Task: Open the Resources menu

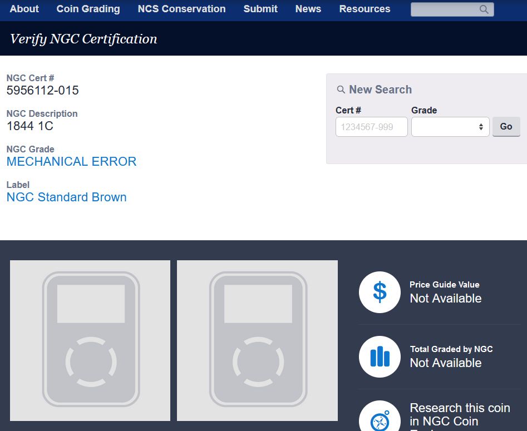Action: 365,9
